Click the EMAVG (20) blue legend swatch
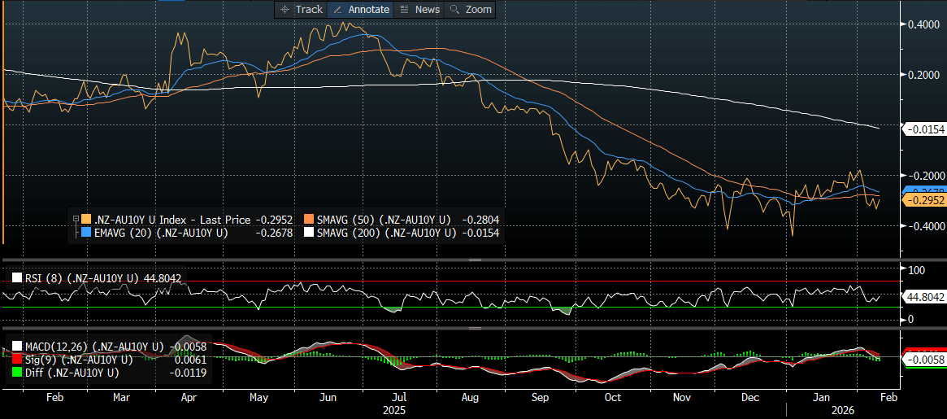 tap(87, 234)
